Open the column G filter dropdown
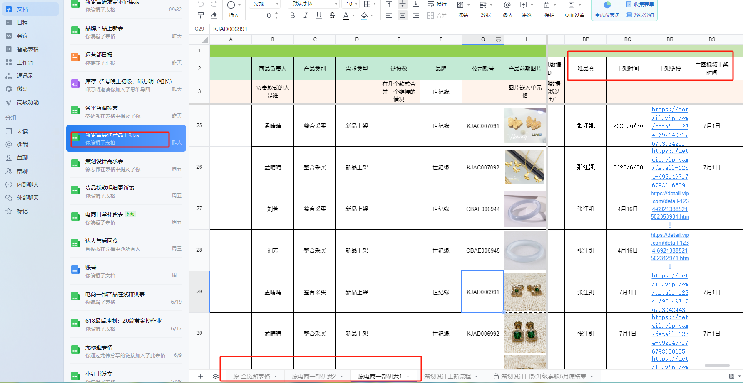 [498, 39]
